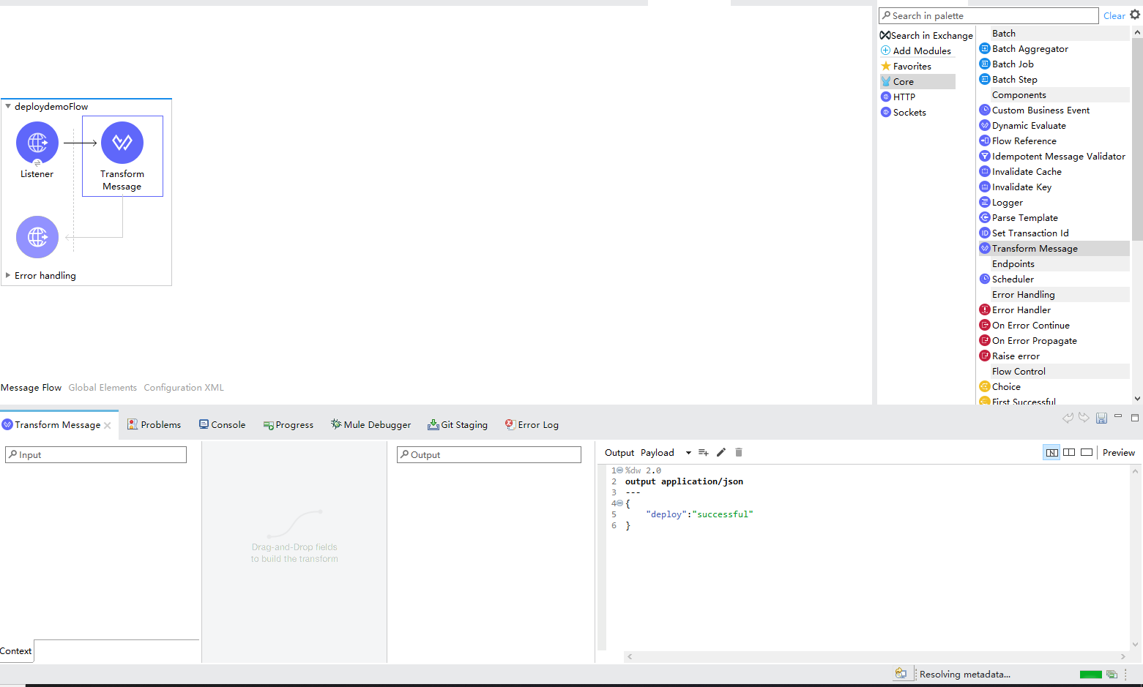
Task: Open the palette settings gear icon
Action: (1134, 15)
